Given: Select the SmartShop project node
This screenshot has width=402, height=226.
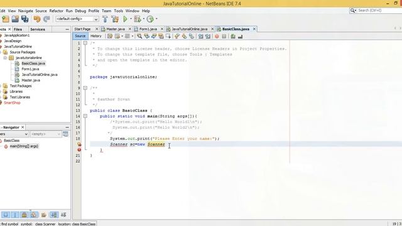Looking at the screenshot, I should pyautogui.click(x=12, y=103).
